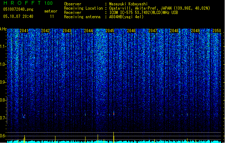Click the HROFFT 1.0.0 title text
Screen dimensions: 225x143
click(x=28, y=3)
